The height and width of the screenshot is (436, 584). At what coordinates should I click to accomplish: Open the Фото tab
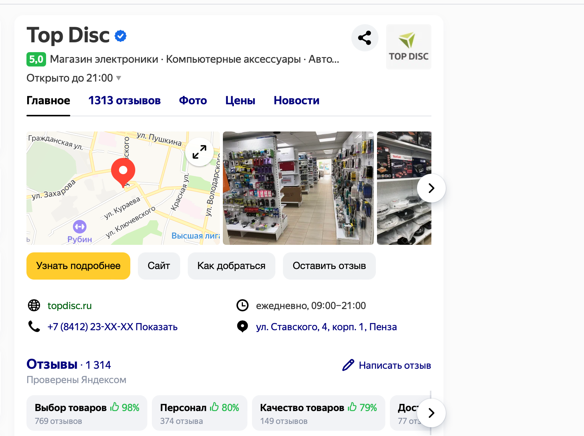click(x=193, y=100)
